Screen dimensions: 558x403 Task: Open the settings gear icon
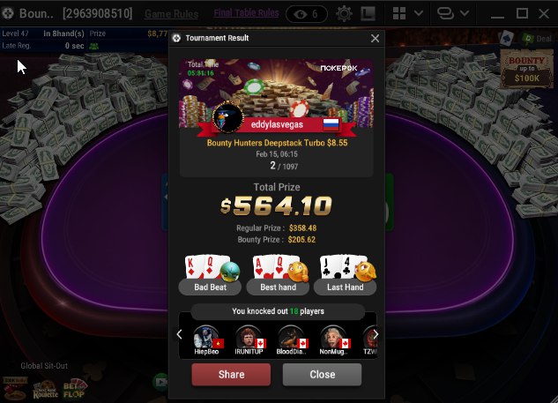pyautogui.click(x=344, y=14)
